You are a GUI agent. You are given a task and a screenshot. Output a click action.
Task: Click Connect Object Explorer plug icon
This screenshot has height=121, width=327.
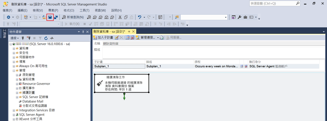[23, 38]
